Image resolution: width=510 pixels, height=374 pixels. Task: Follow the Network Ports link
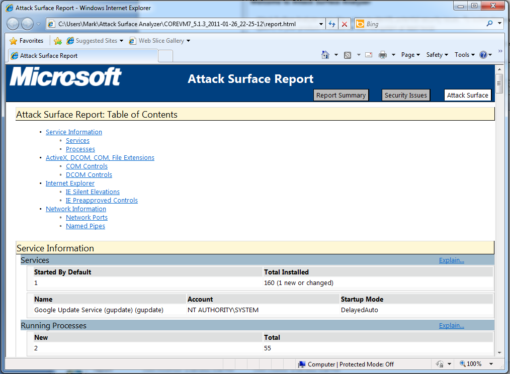click(x=87, y=218)
